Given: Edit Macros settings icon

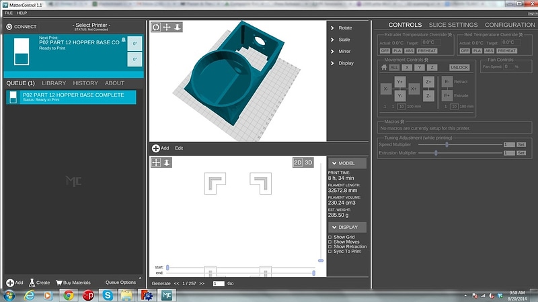Looking at the screenshot, I should (402, 121).
